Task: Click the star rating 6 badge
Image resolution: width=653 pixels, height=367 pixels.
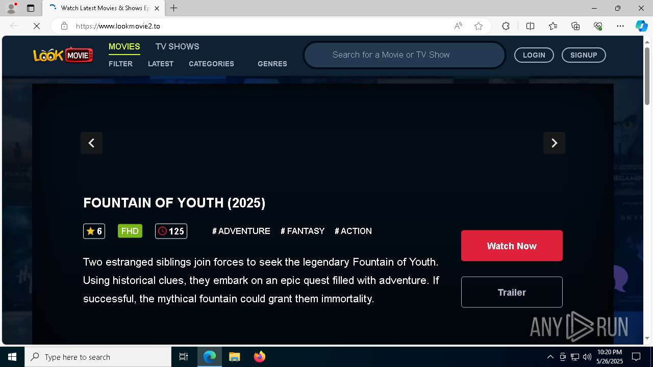Action: pyautogui.click(x=94, y=231)
